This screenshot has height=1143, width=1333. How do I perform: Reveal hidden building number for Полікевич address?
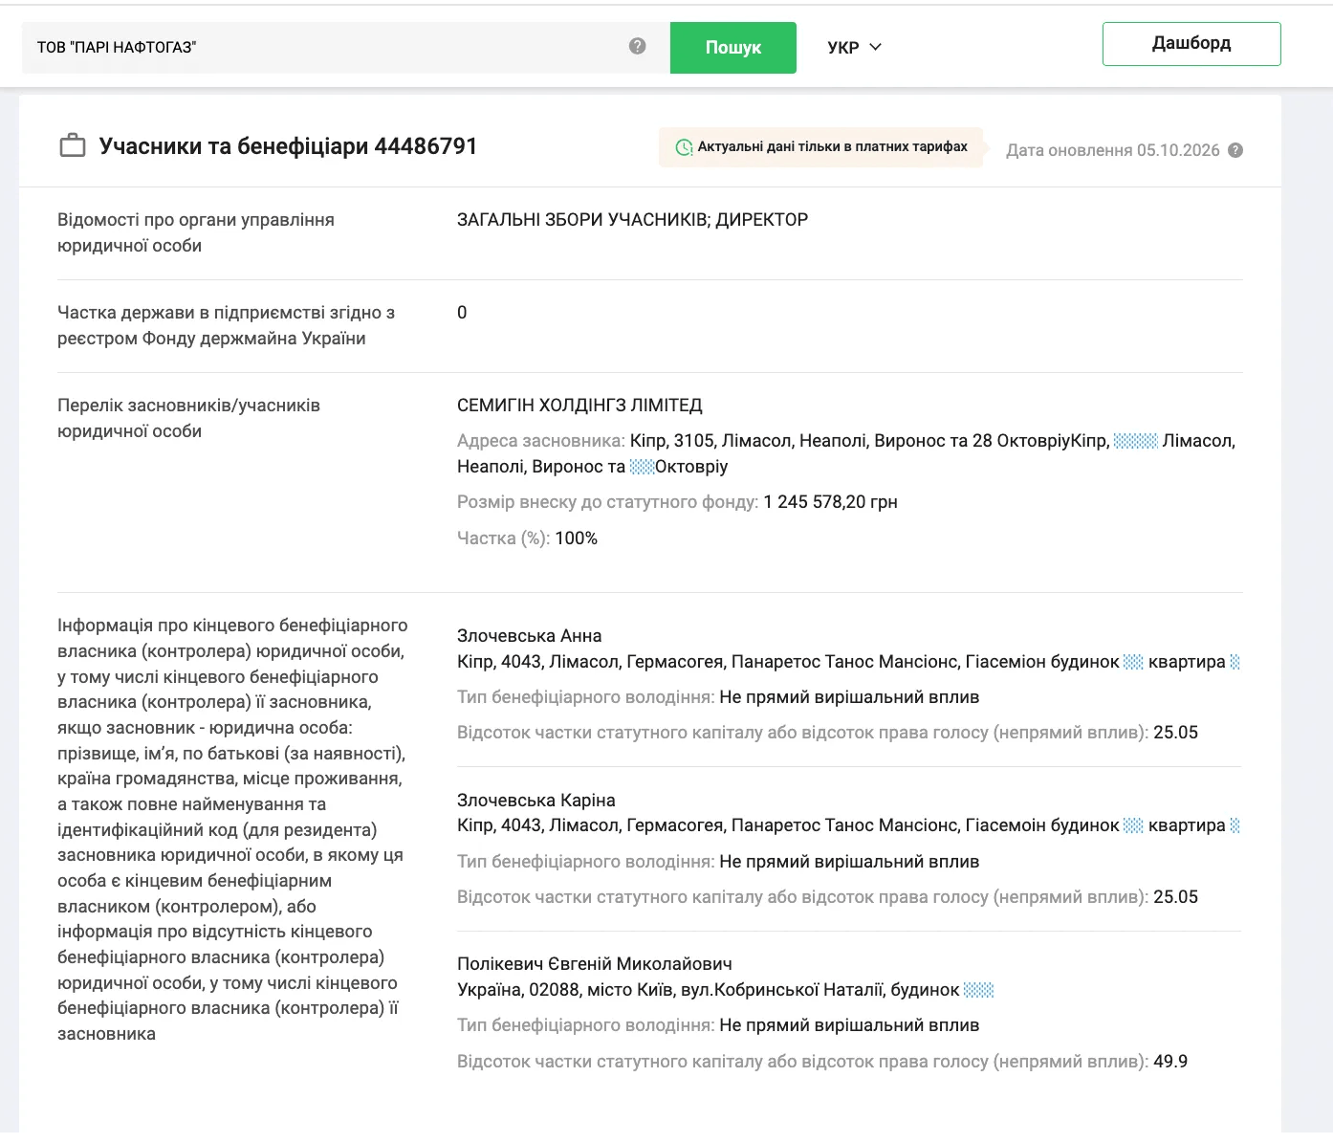979,990
